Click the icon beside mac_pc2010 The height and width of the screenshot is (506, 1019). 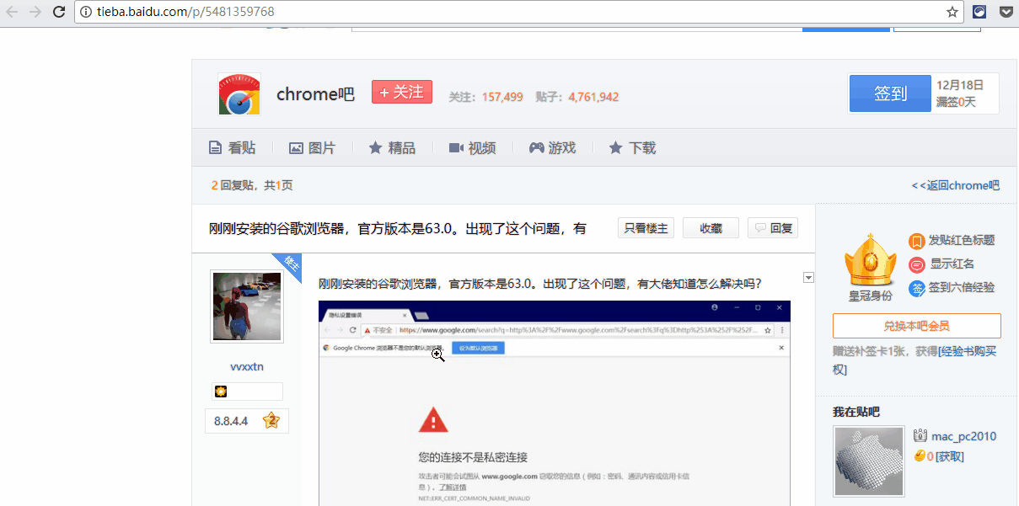pos(920,436)
